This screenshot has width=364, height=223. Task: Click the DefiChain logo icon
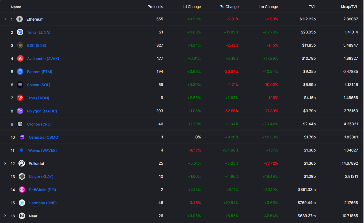pos(22,190)
